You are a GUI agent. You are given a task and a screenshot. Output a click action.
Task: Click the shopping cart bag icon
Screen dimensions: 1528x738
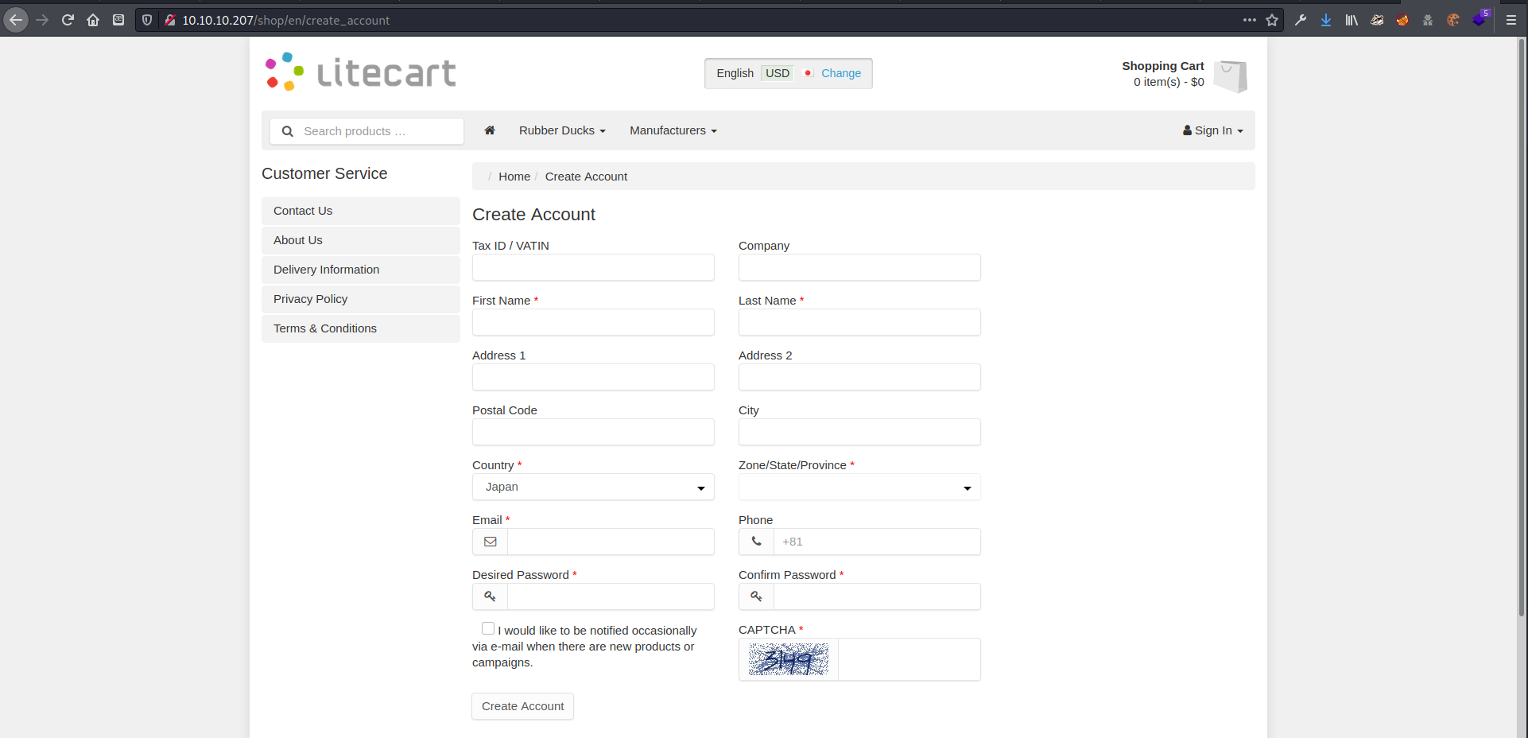pyautogui.click(x=1231, y=76)
